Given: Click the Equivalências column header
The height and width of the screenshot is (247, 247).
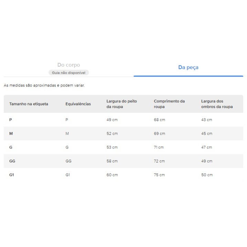Looking at the screenshot, I should point(78,104).
